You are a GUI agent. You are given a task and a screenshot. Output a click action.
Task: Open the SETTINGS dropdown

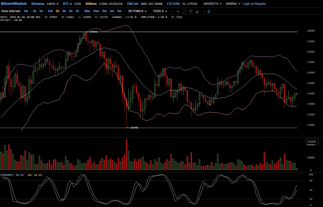(137, 11)
